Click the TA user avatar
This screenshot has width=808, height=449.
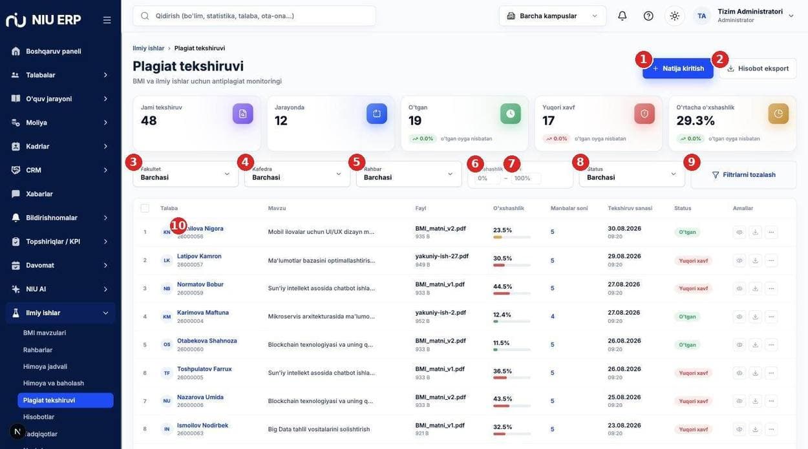tap(701, 16)
